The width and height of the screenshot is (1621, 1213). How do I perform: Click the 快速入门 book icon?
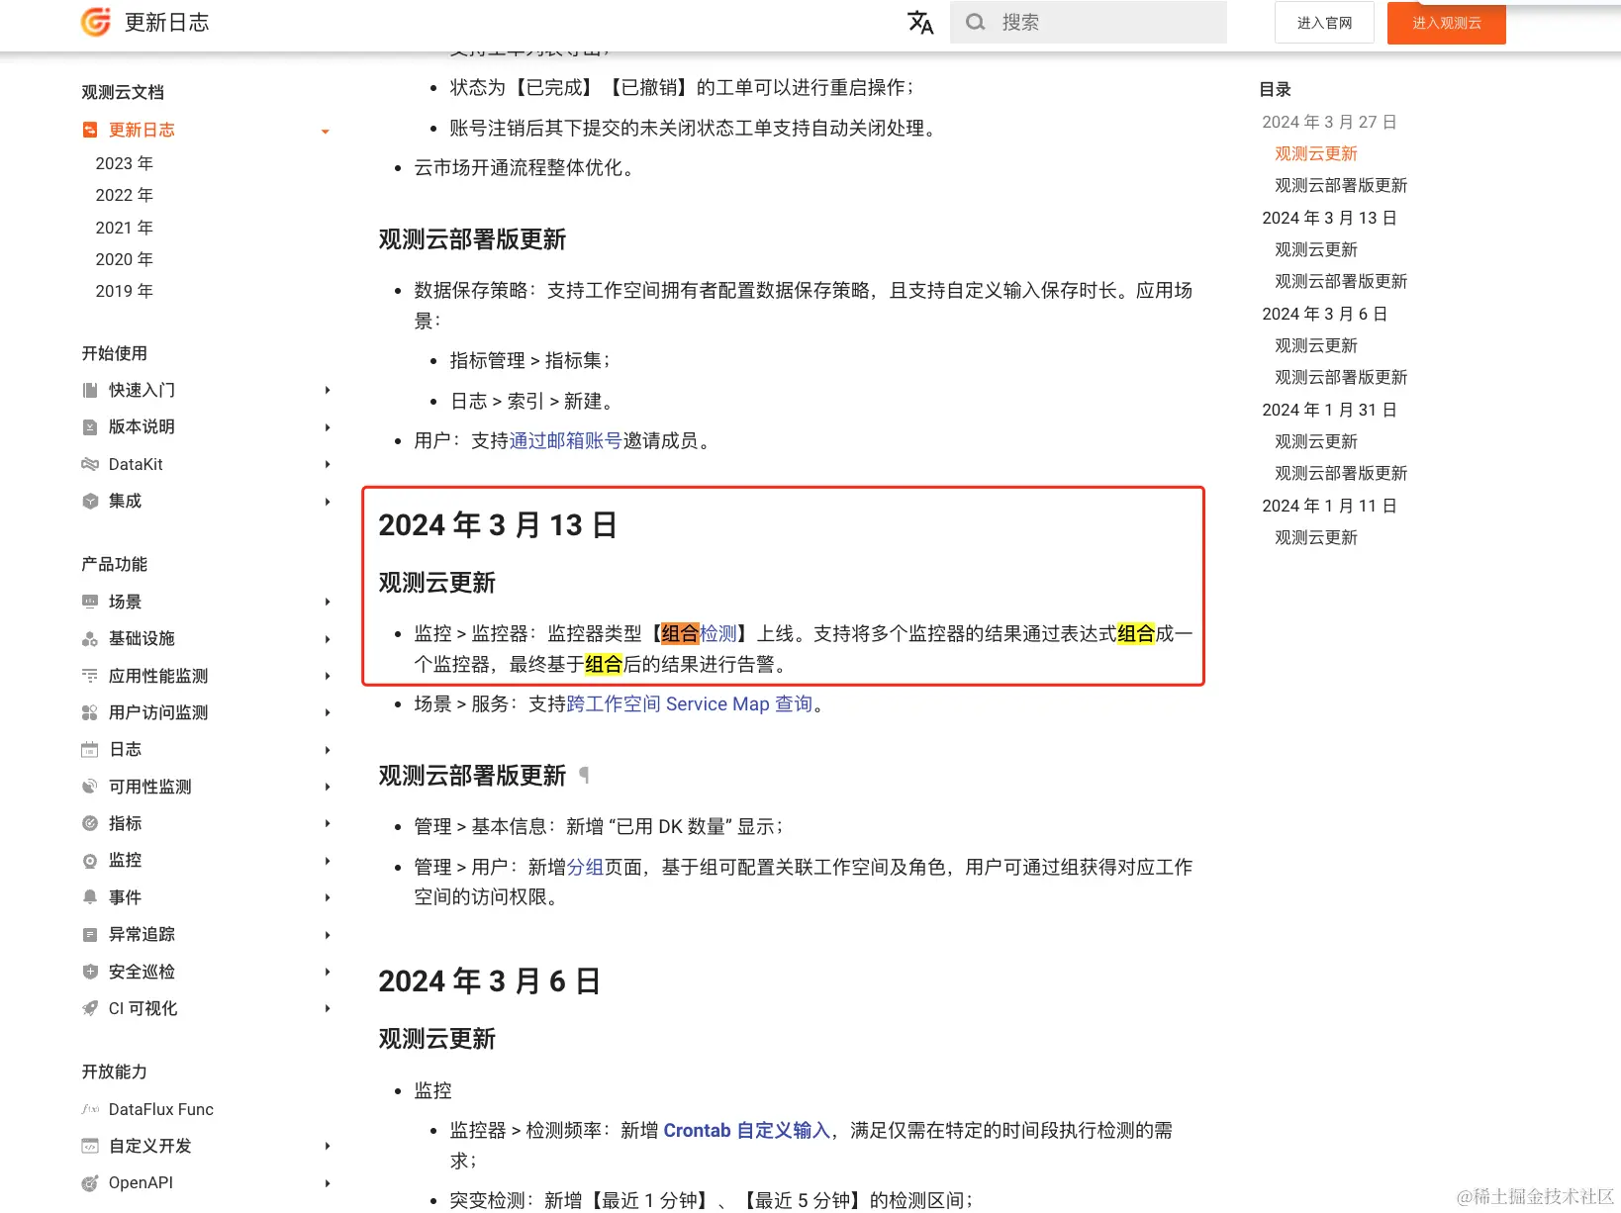click(90, 390)
